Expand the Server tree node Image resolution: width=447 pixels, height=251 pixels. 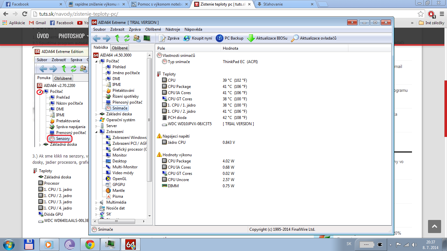click(x=97, y=126)
